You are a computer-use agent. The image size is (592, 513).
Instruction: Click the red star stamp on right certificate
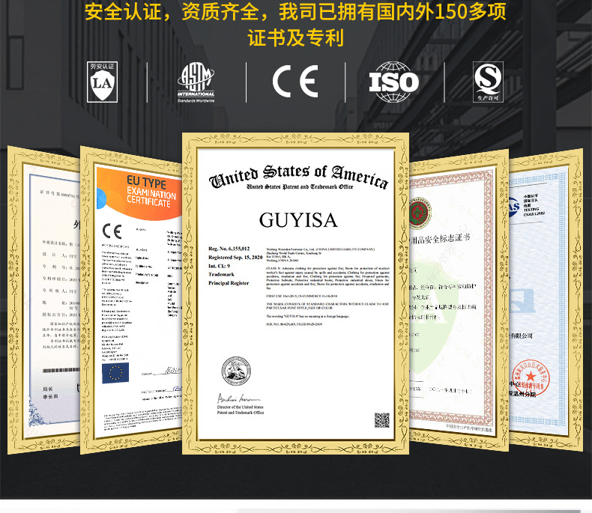tap(531, 377)
